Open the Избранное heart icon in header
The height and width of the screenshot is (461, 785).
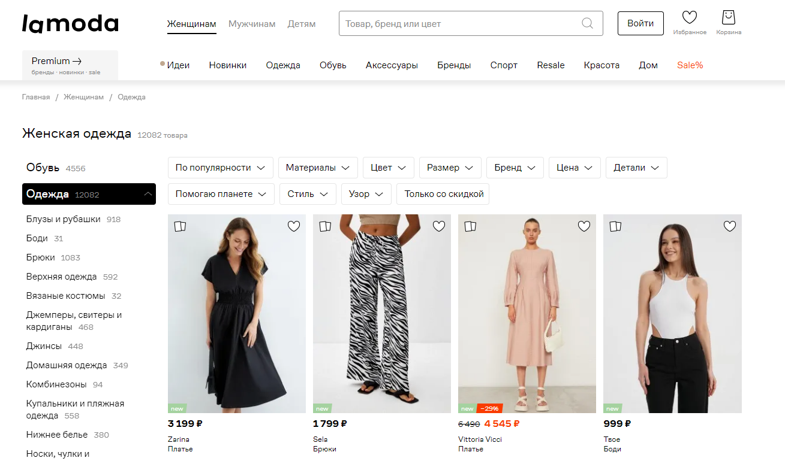tap(690, 18)
